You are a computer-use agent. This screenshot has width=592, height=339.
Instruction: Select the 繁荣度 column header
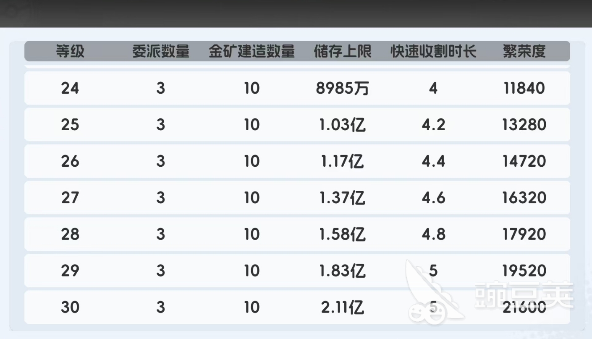pyautogui.click(x=524, y=51)
